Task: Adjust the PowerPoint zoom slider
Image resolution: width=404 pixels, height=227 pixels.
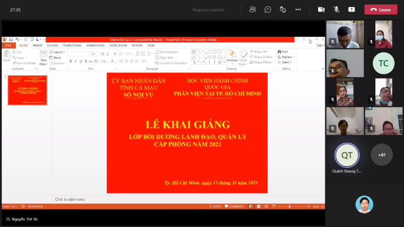Action: [x=289, y=206]
